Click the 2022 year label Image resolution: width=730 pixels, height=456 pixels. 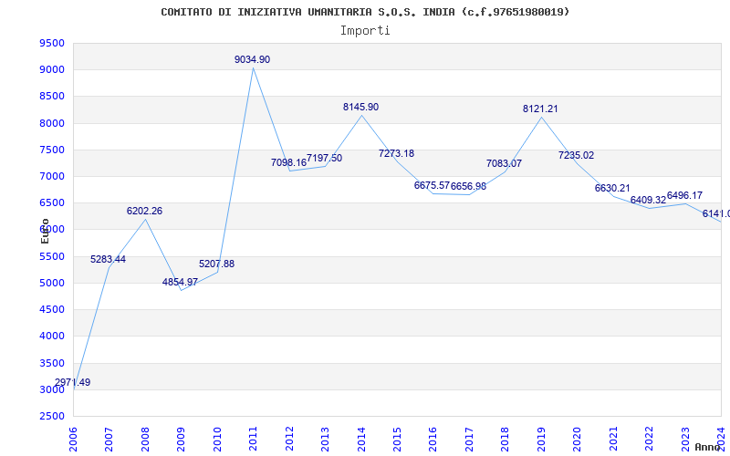click(650, 440)
